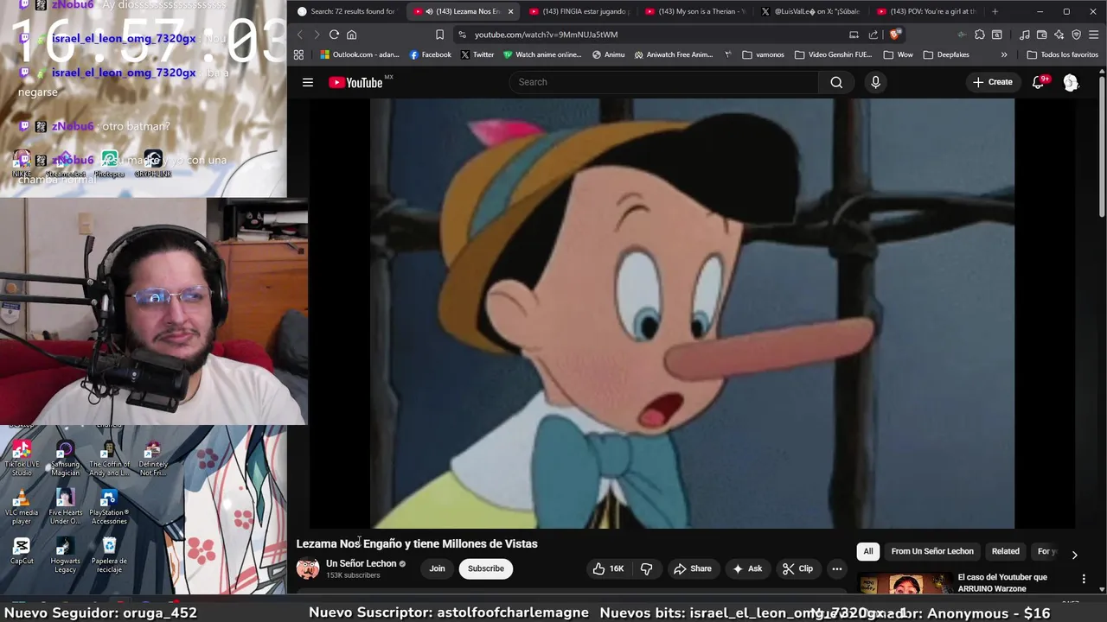Switch to the 'Search: 72 results found' tab
This screenshot has height=622, width=1107.
point(346,11)
